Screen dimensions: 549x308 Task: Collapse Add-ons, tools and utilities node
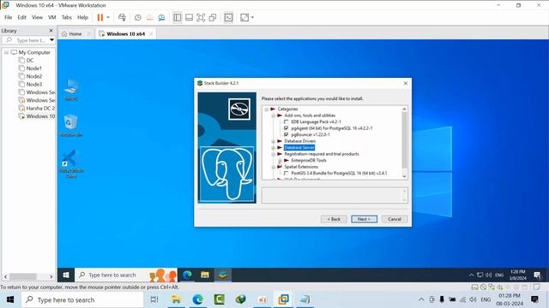273,115
